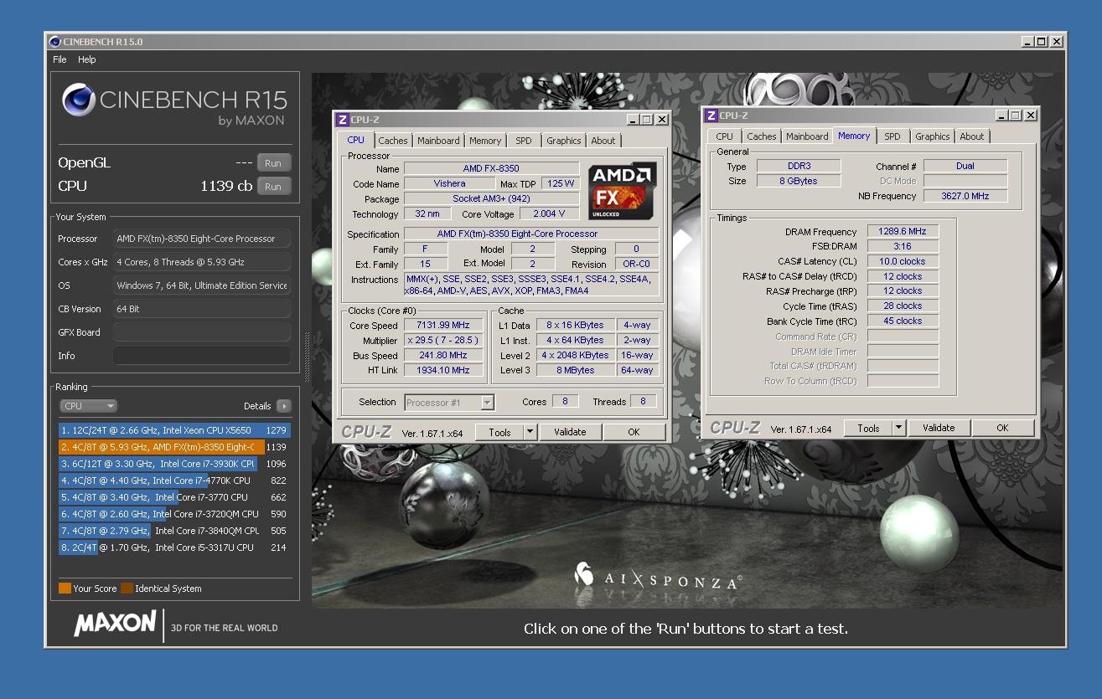The image size is (1102, 699).
Task: Switch to Mainboard tab in left CPU-Z
Action: click(438, 141)
